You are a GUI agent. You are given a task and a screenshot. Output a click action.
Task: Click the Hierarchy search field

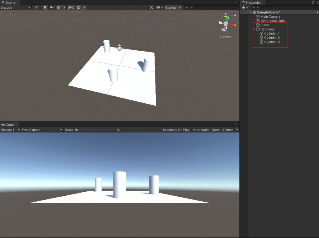285,7
